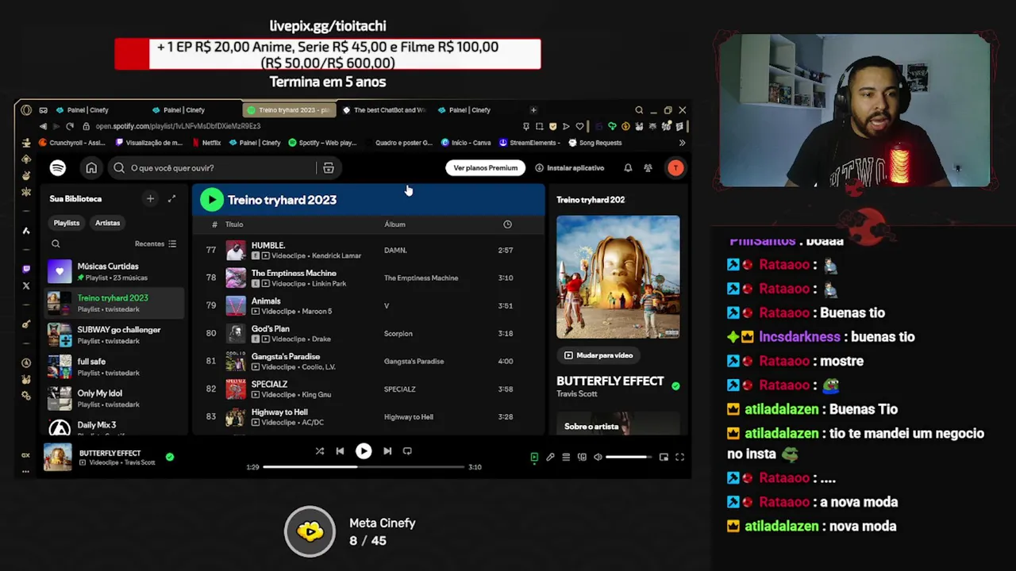Open three-dots menu at Opera sidebar bottom

pos(26,470)
